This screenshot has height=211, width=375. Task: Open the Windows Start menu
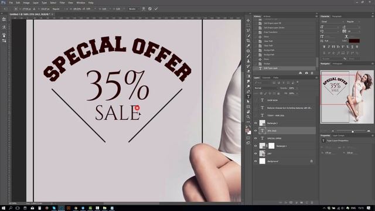pyautogui.click(x=4, y=208)
